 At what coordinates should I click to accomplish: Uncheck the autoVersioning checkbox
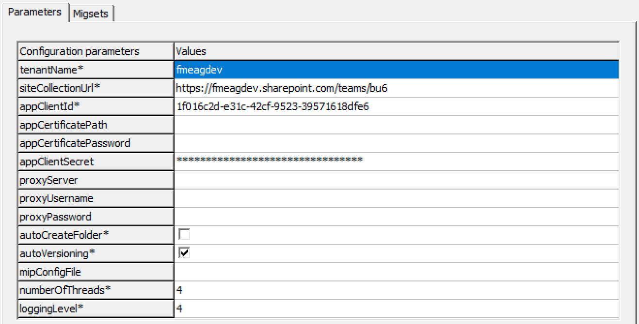click(184, 253)
